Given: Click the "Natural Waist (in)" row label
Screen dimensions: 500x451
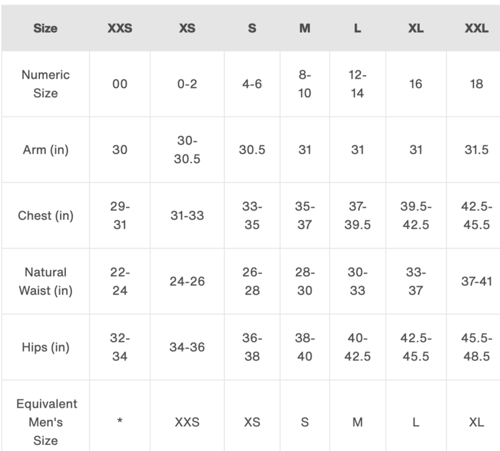Looking at the screenshot, I should coord(45,281).
